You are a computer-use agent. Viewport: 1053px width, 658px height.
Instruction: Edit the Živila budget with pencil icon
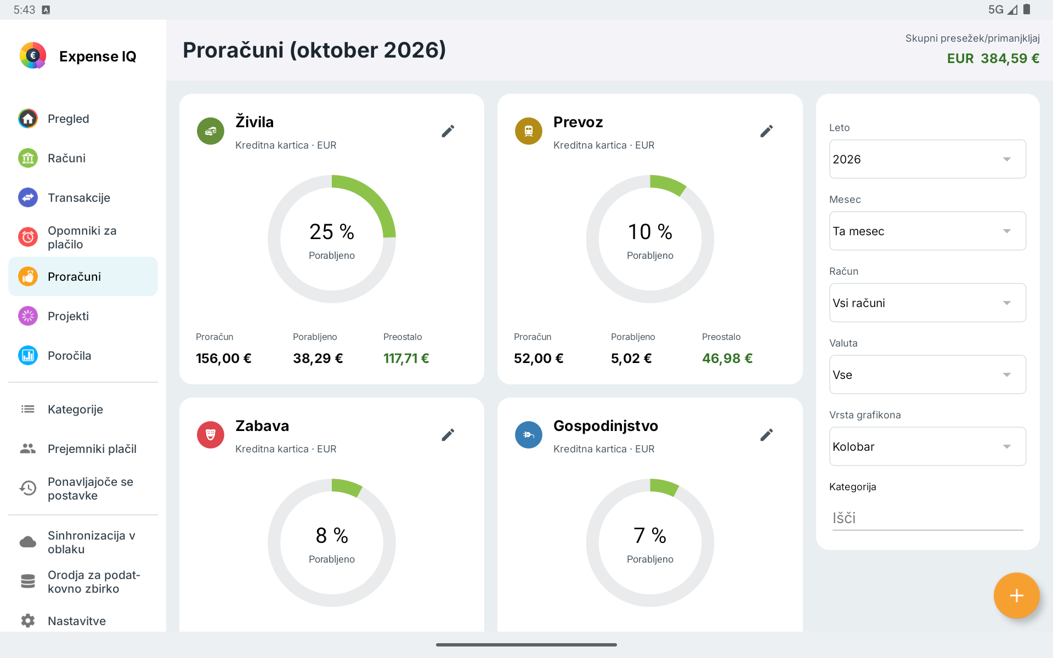(x=448, y=131)
